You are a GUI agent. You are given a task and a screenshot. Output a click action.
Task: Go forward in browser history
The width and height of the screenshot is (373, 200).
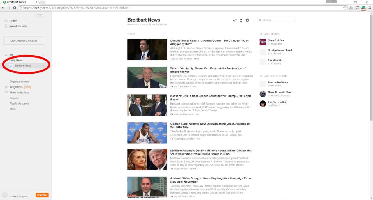pyautogui.click(x=9, y=8)
